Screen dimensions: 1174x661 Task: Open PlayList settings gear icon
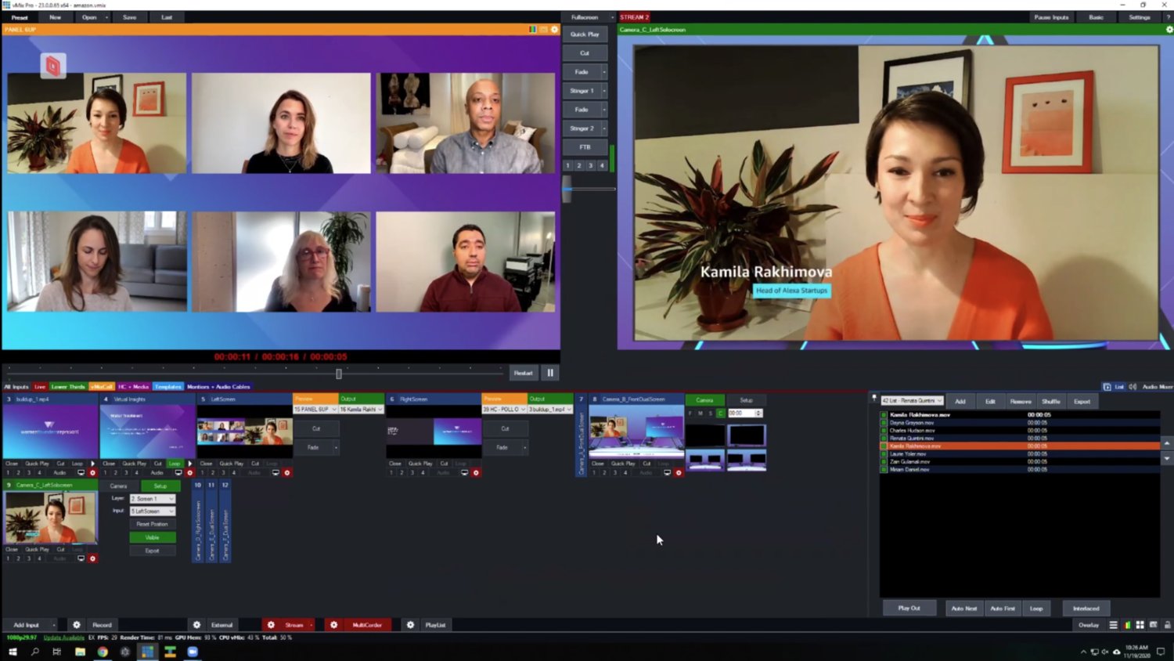[x=410, y=625]
